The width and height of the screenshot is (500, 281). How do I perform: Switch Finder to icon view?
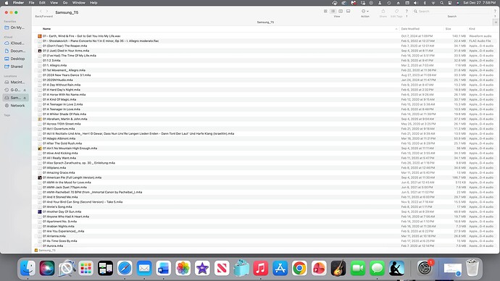[325, 11]
